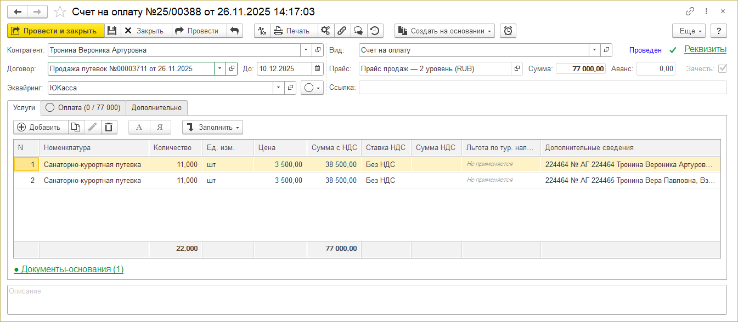The width and height of the screenshot is (738, 322).
Task: Open the gears settings toolbar icon
Action: (325, 31)
